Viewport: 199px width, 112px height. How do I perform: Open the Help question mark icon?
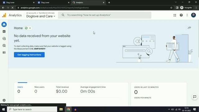(181, 15)
